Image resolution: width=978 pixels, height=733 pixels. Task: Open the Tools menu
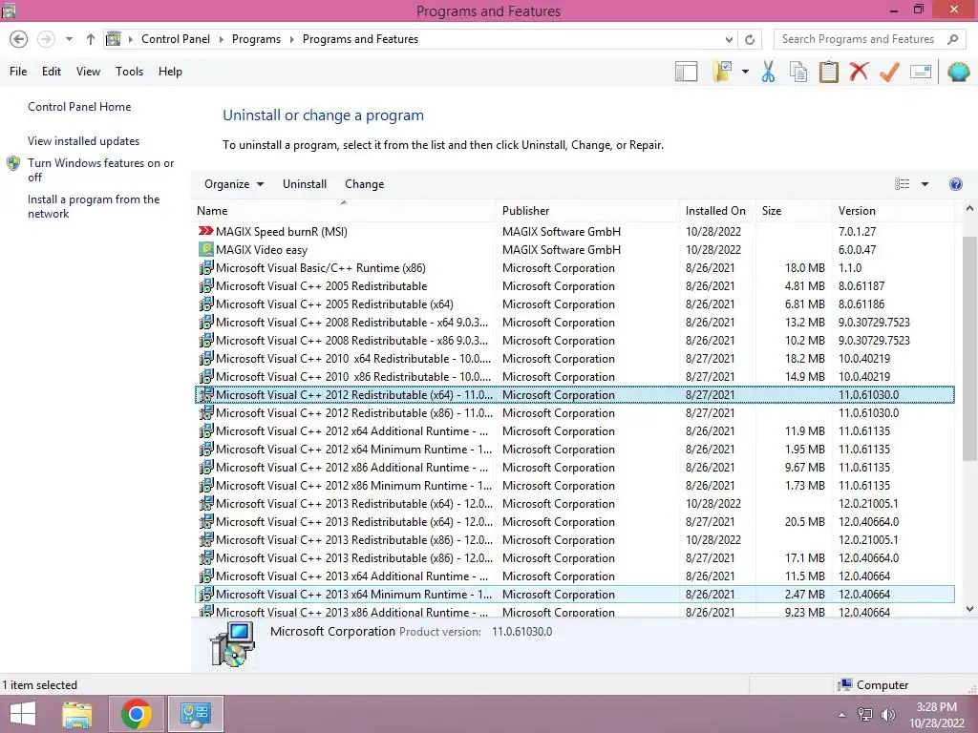pos(129,71)
